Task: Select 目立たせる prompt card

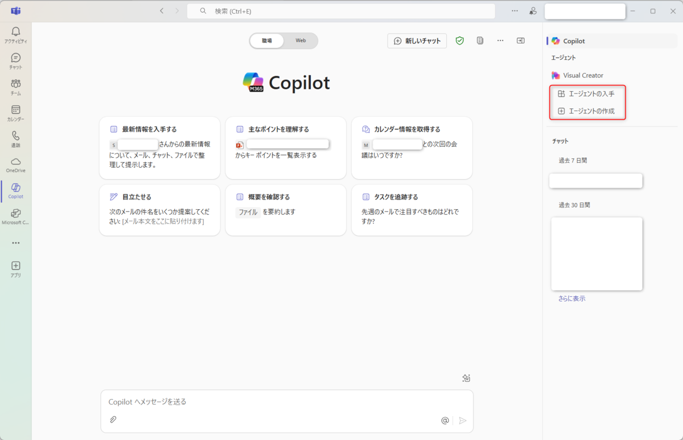Action: (159, 210)
